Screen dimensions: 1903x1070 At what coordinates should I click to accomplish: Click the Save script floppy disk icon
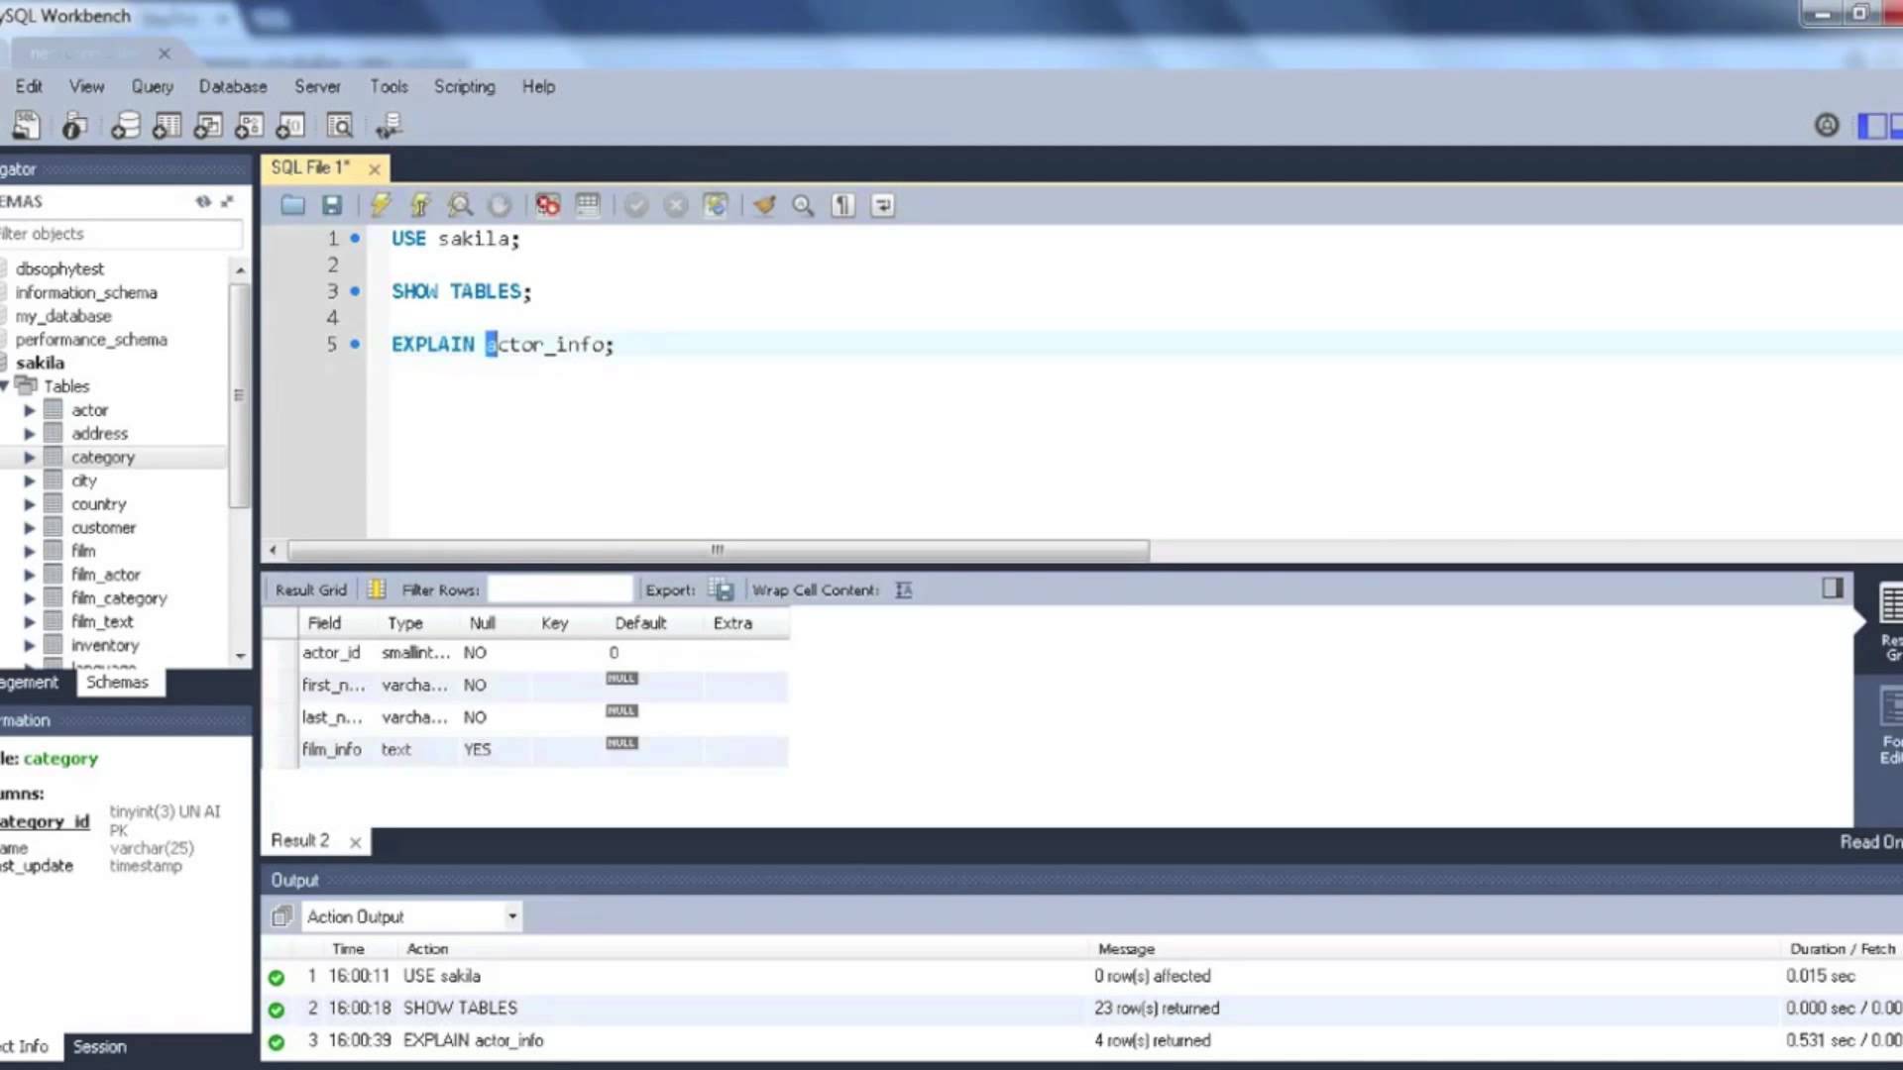click(x=332, y=205)
